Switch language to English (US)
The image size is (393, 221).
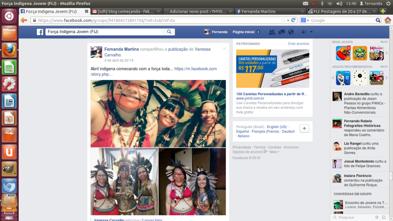point(277,127)
